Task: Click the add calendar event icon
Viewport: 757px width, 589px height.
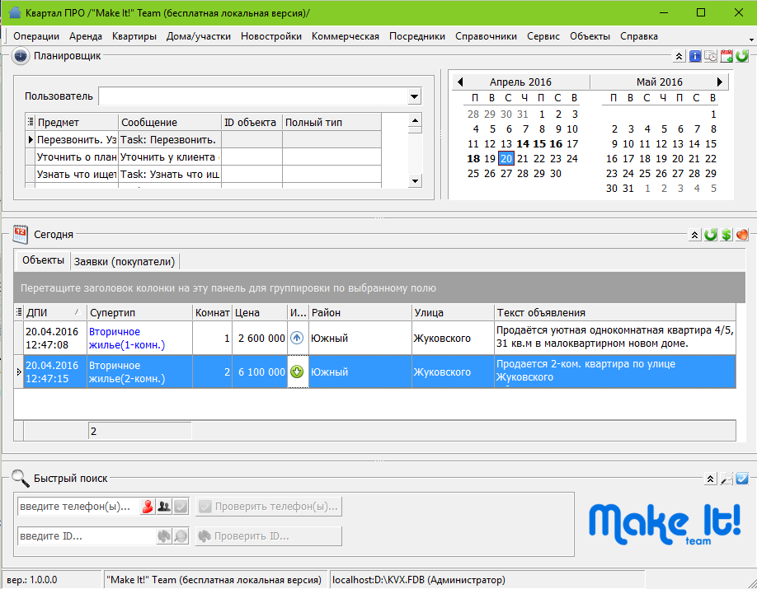Action: pyautogui.click(x=726, y=56)
